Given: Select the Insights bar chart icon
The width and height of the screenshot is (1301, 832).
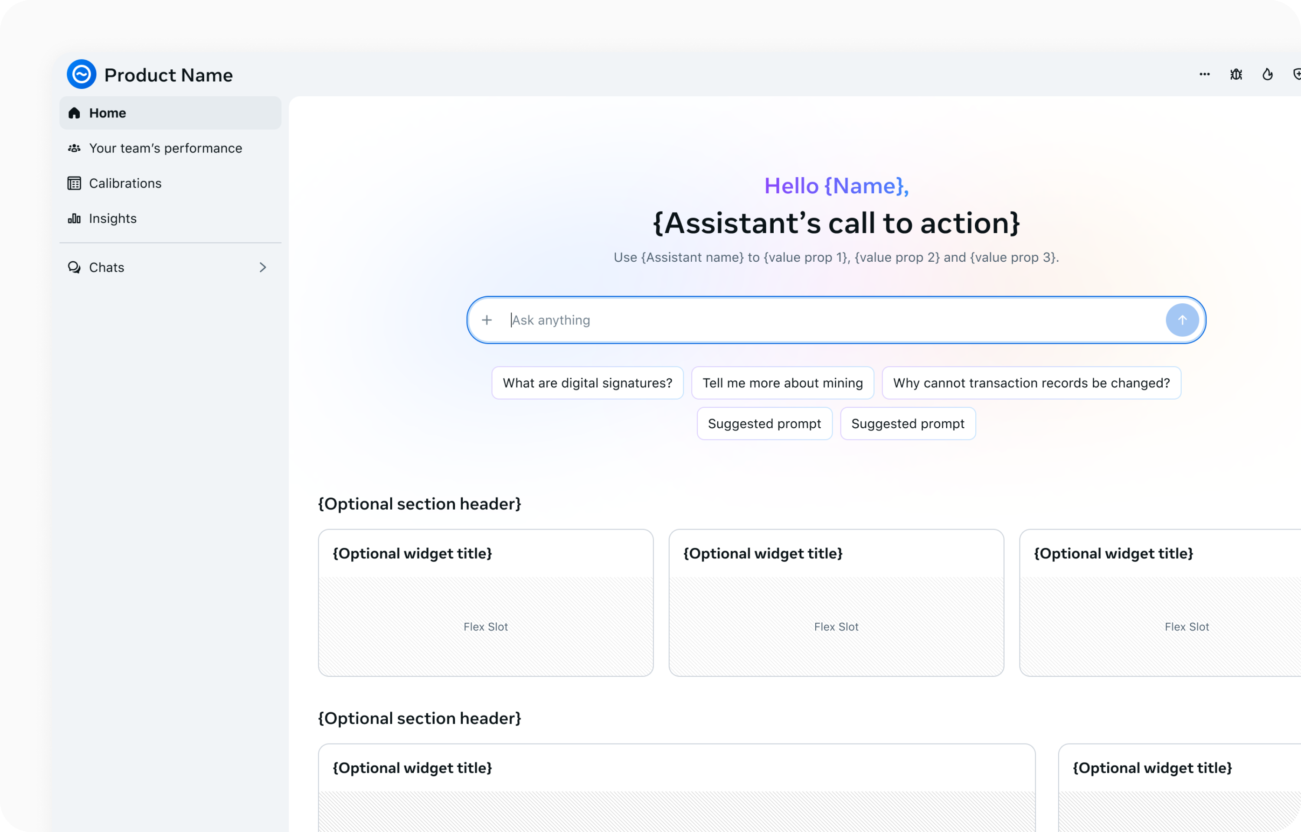Looking at the screenshot, I should [74, 218].
